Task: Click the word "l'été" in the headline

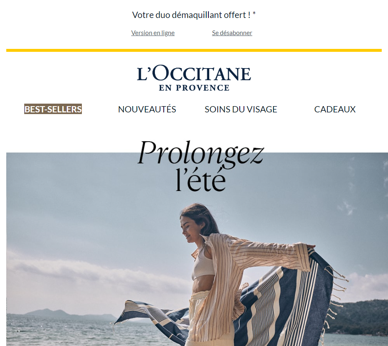Action: (200, 180)
